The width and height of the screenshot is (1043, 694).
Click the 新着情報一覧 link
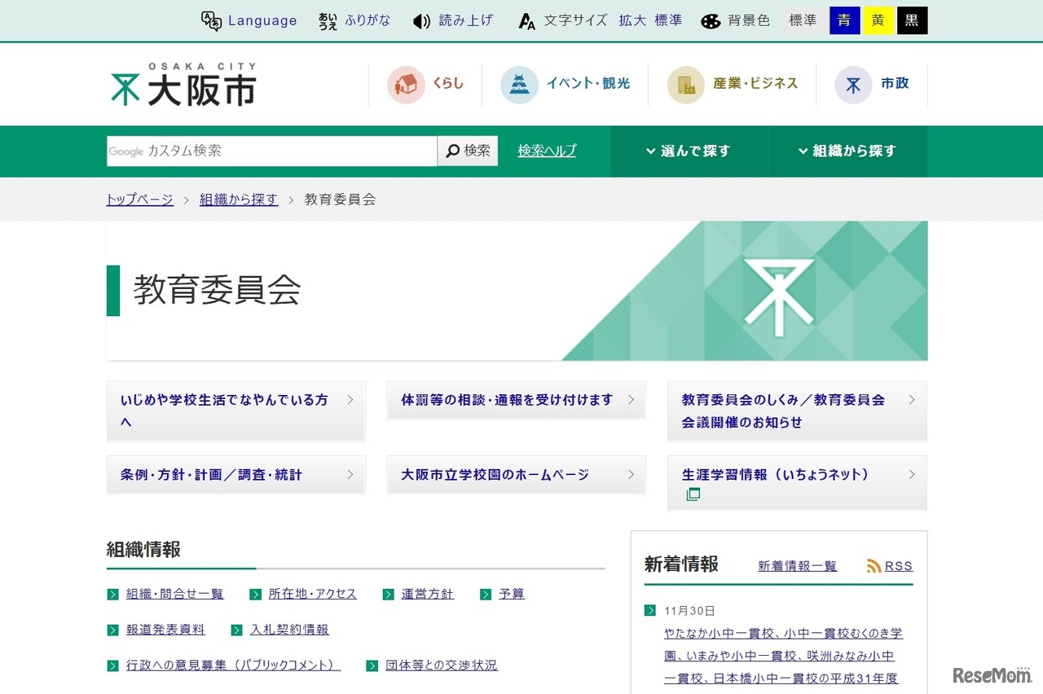796,566
